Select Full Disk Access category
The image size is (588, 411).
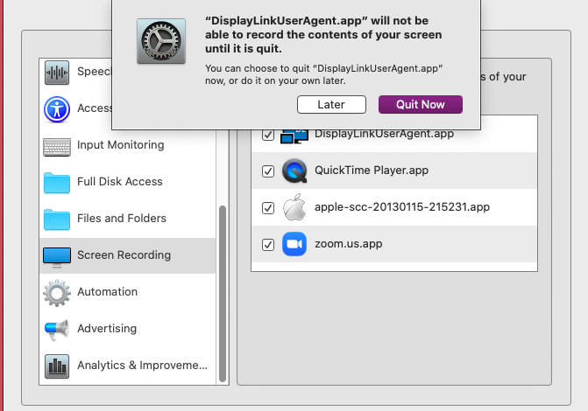120,182
